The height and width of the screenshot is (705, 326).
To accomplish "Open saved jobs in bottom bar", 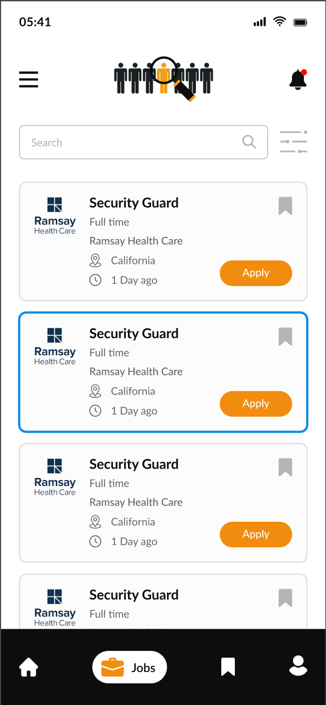I will click(x=228, y=667).
